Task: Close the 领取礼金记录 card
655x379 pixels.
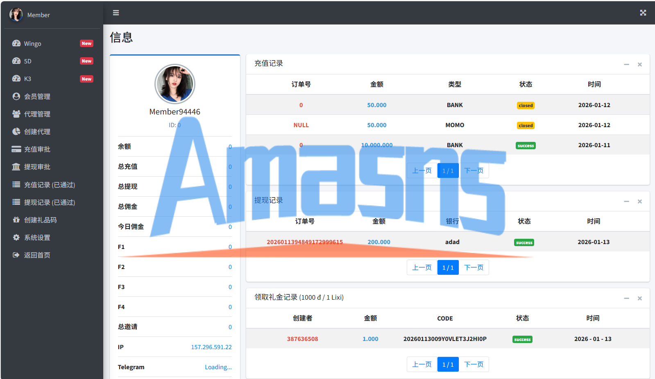Action: click(640, 298)
